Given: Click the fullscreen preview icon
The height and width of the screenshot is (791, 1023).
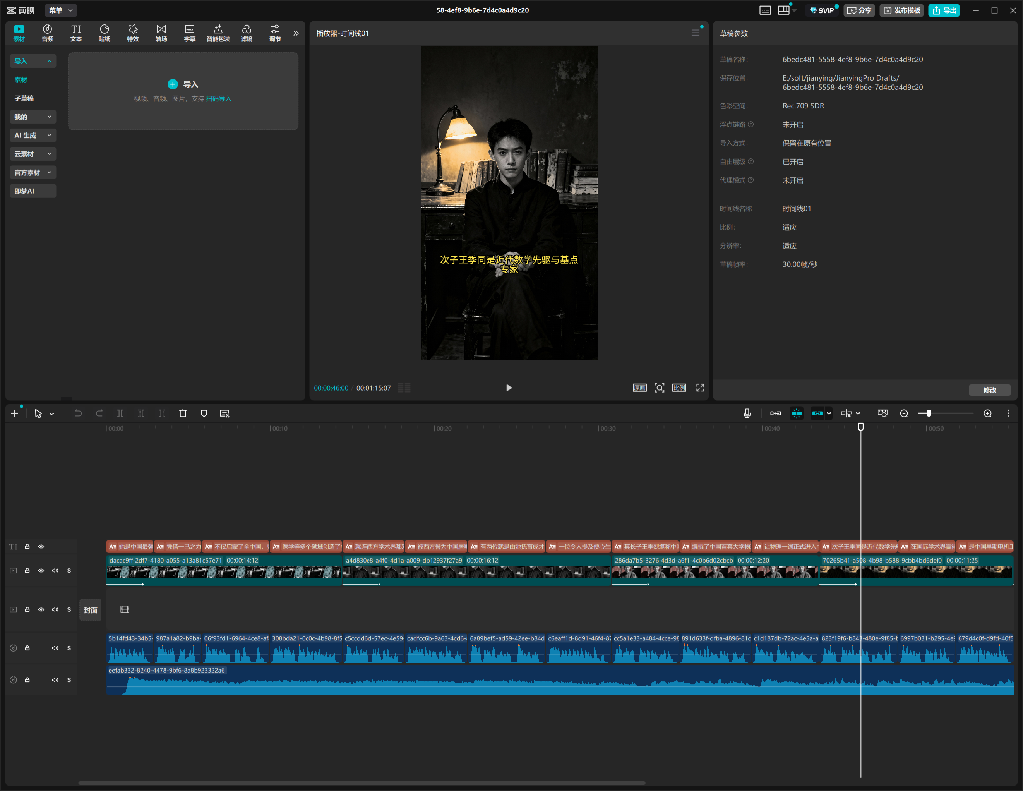Looking at the screenshot, I should (x=700, y=388).
